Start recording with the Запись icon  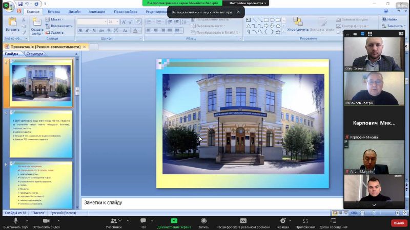pos(203,221)
